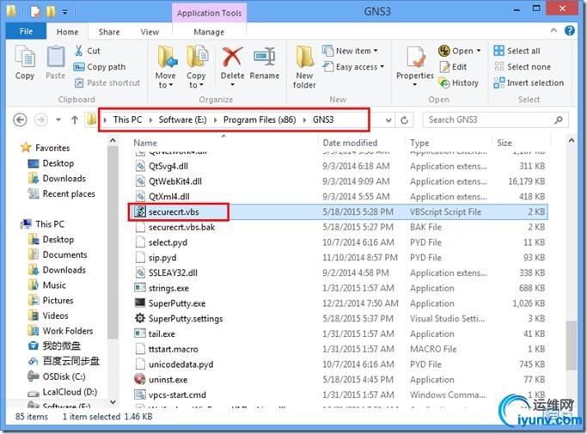Click Select all
The width and height of the screenshot is (587, 434).
[517, 51]
